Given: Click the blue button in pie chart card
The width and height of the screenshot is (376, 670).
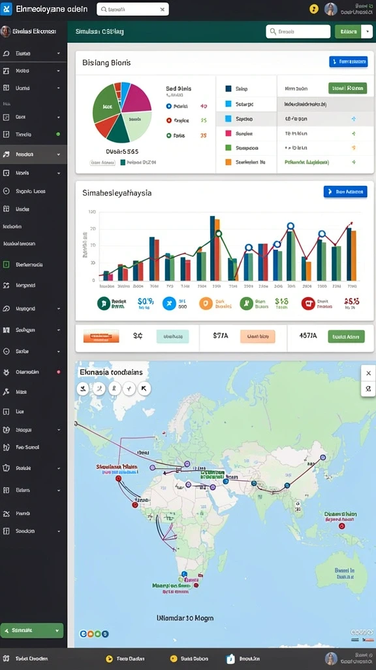Looking at the screenshot, I should [349, 62].
